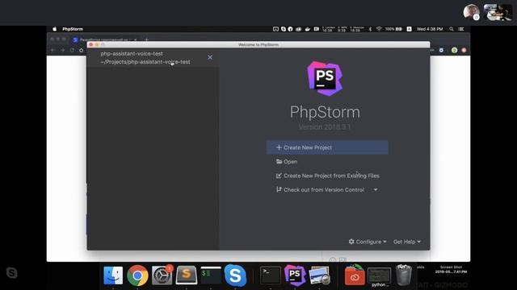
Task: Choose Create New Project from Existing Files
Action: point(327,176)
